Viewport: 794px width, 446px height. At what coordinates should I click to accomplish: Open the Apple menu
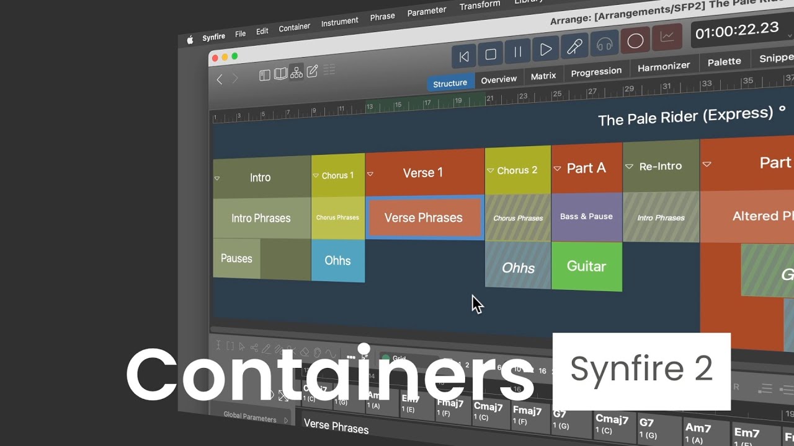190,40
